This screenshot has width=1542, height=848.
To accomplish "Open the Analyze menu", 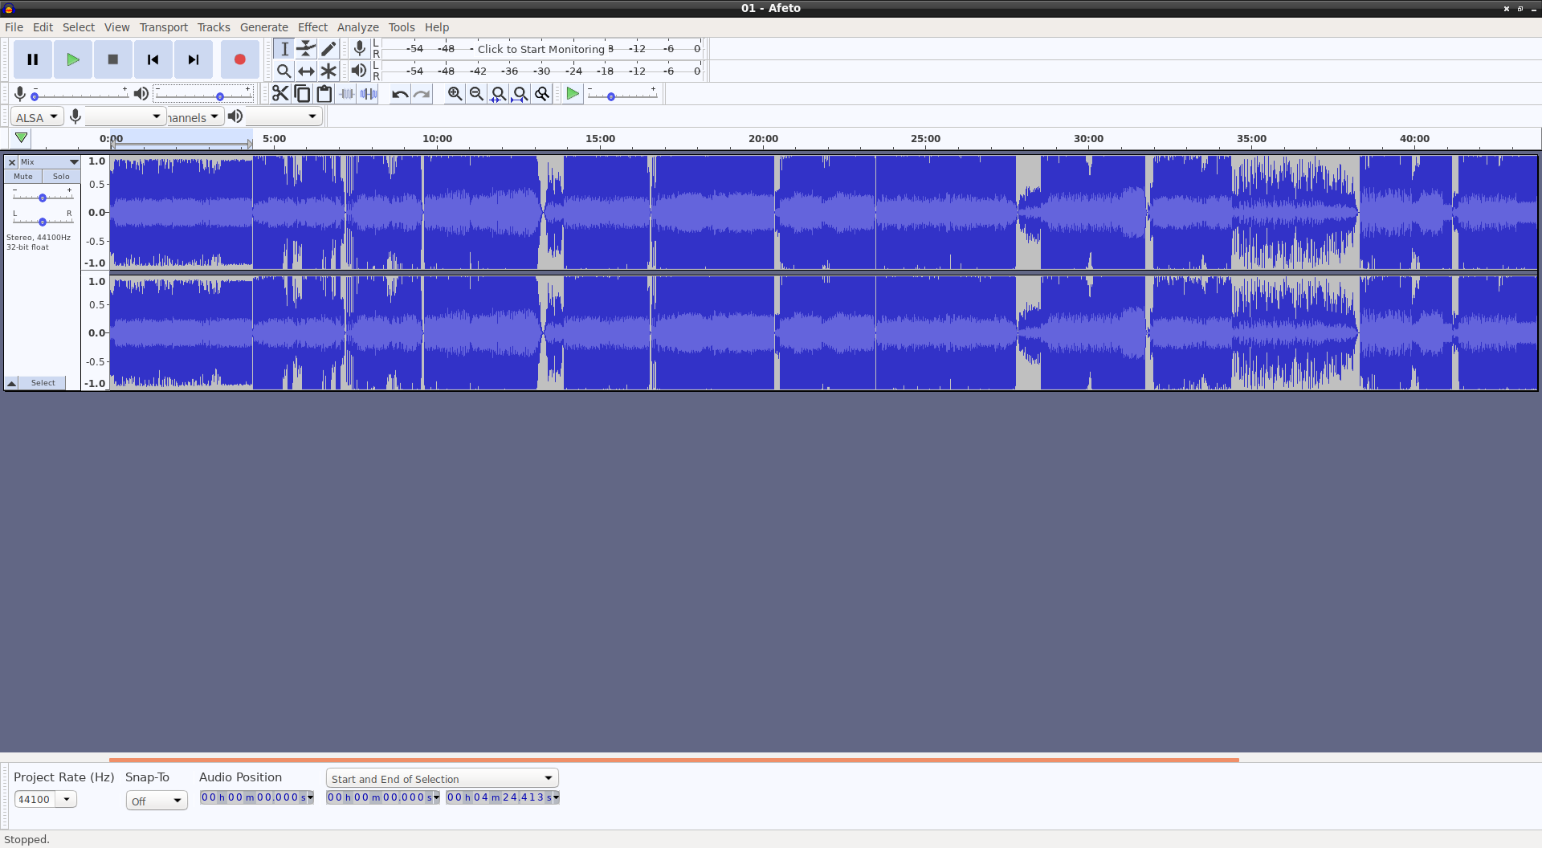I will click(x=358, y=27).
